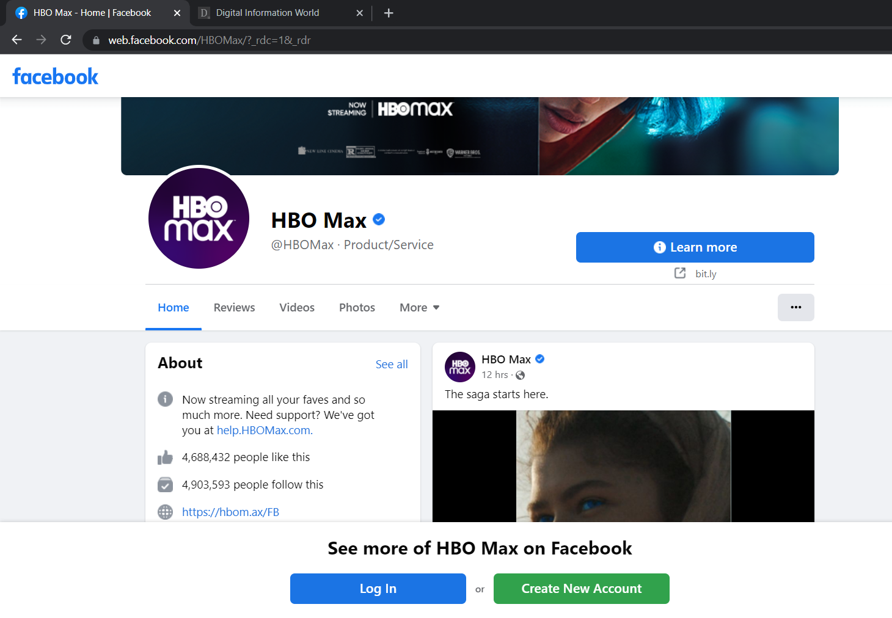
Task: Close the HBO Max Facebook tab
Action: 177,13
